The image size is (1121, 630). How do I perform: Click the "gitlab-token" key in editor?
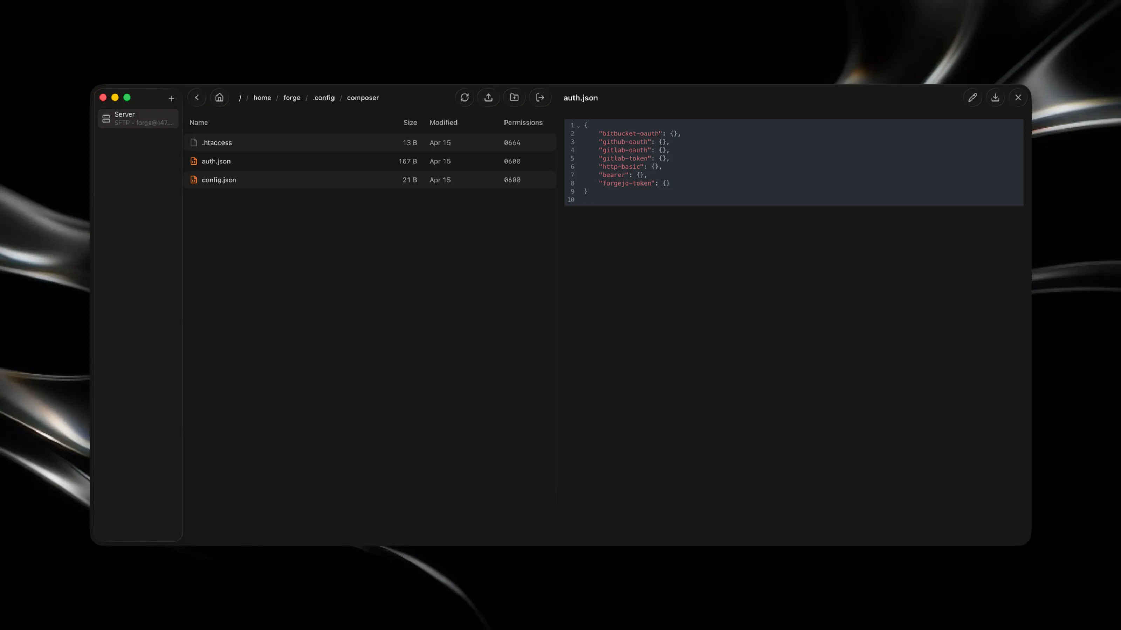point(625,158)
